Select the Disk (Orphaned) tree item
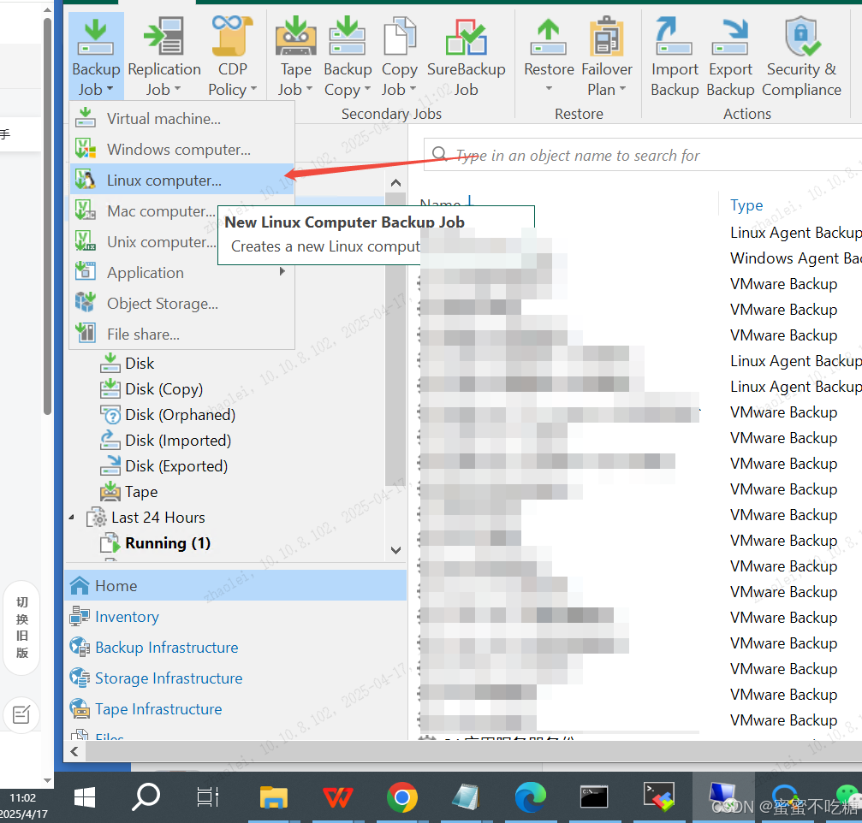The width and height of the screenshot is (862, 823). click(168, 415)
